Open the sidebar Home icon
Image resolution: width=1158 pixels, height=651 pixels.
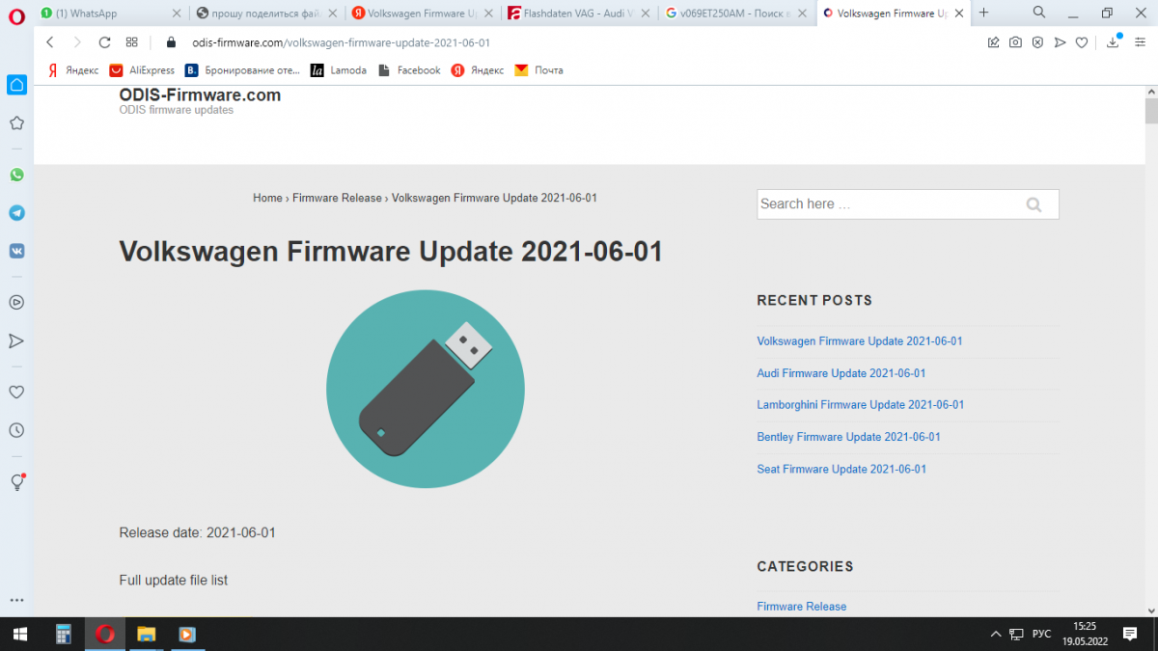16,85
